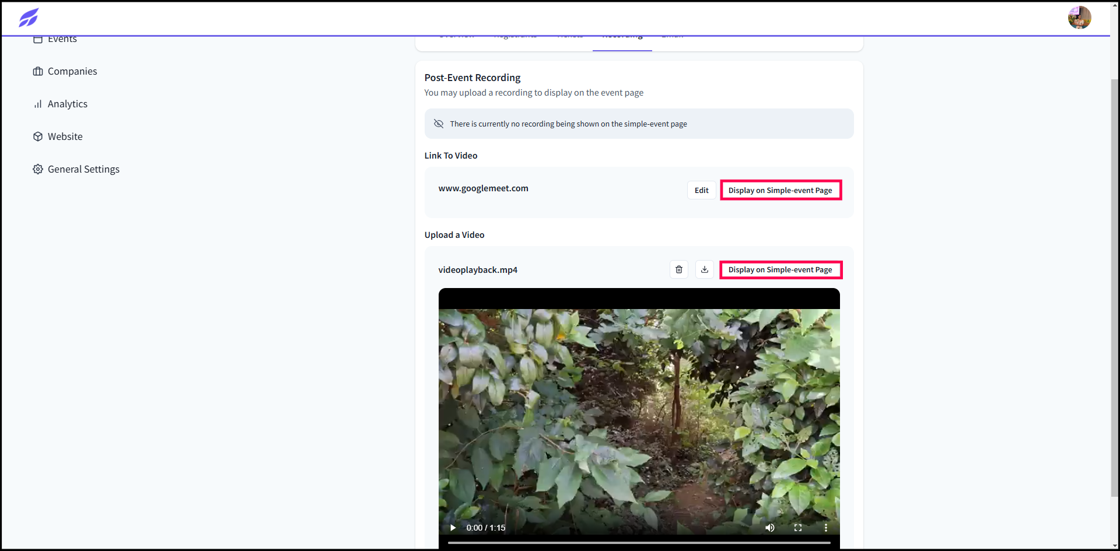Viewport: 1120px width, 551px height.
Task: Display videoplayback.mp4 on Simple-event Page
Action: pyautogui.click(x=780, y=269)
